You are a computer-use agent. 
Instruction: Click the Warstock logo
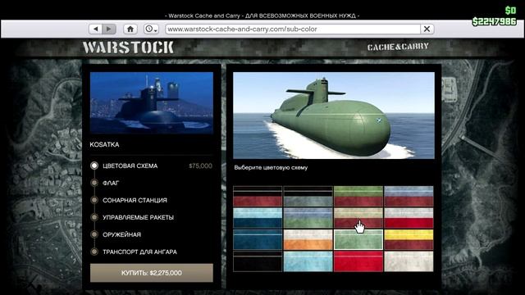(x=128, y=48)
